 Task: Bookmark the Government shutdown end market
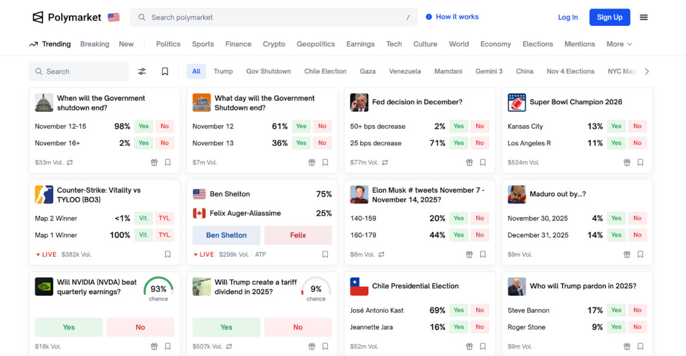point(167,162)
